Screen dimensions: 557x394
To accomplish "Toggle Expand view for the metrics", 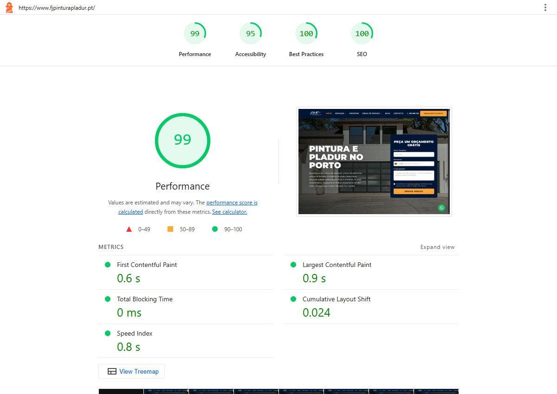I will tap(438, 247).
